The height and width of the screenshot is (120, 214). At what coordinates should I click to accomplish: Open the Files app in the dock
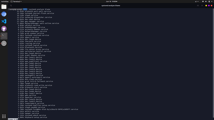click(x=4, y=7)
